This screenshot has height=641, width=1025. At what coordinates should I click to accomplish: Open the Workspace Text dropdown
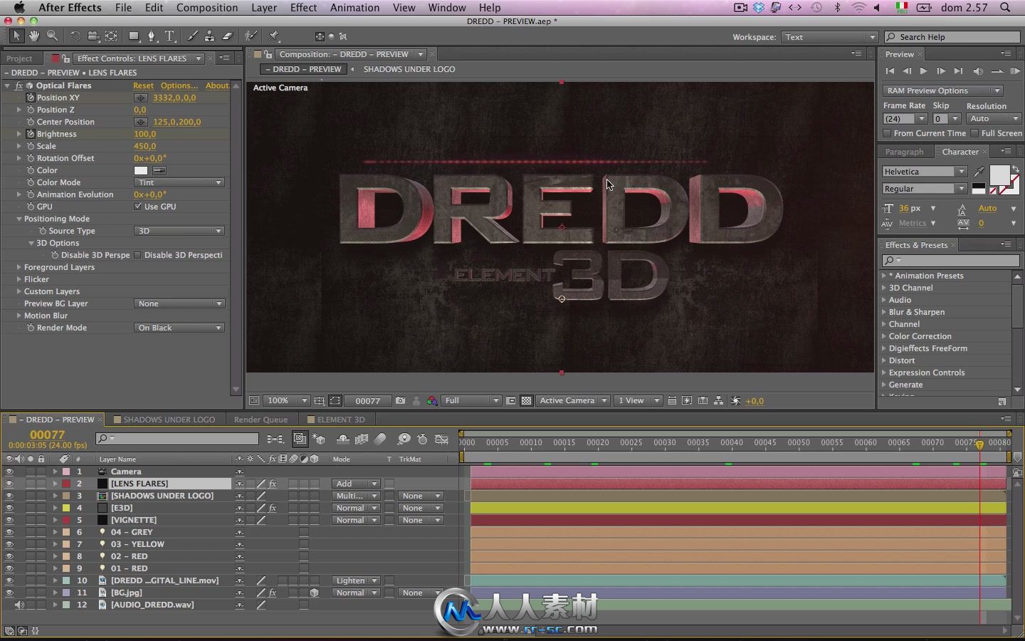pos(829,37)
